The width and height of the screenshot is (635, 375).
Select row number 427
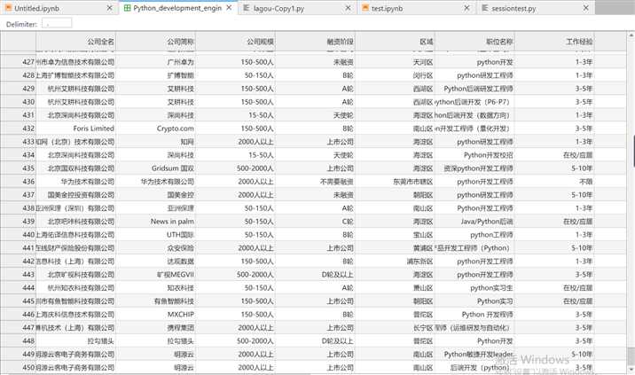coord(19,62)
